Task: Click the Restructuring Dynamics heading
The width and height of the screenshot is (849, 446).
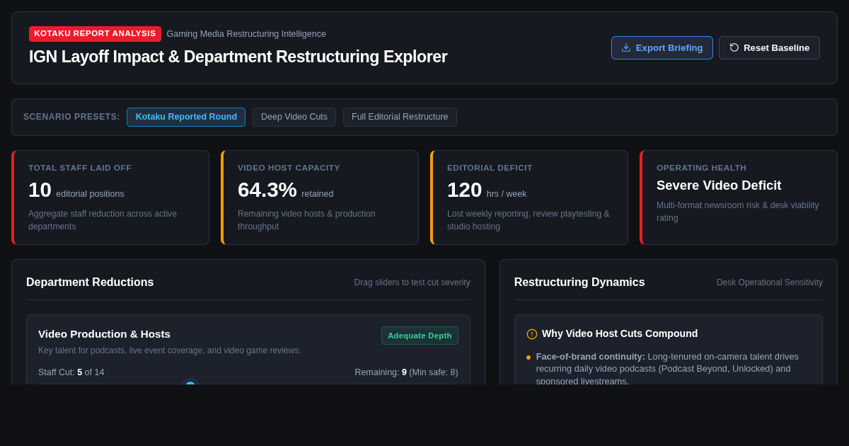Action: (579, 282)
